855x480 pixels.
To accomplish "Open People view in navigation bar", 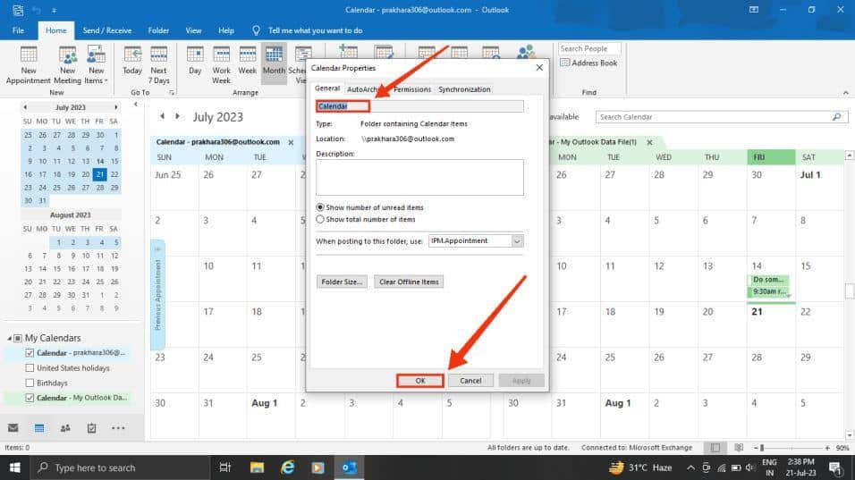I will point(65,428).
